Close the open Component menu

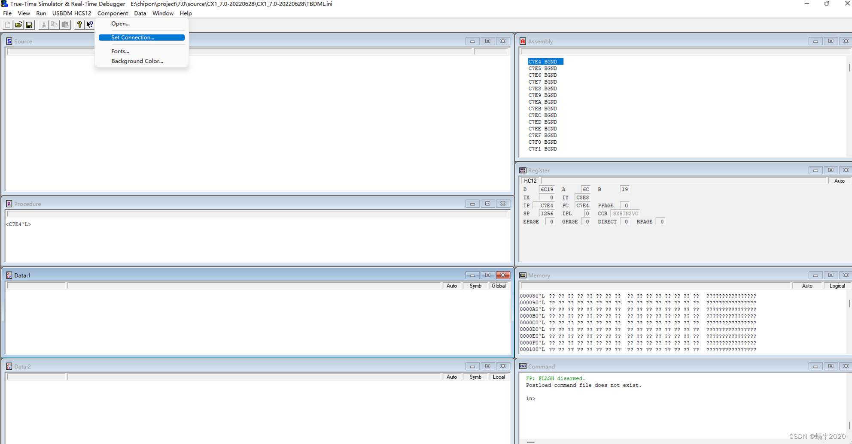tap(113, 13)
